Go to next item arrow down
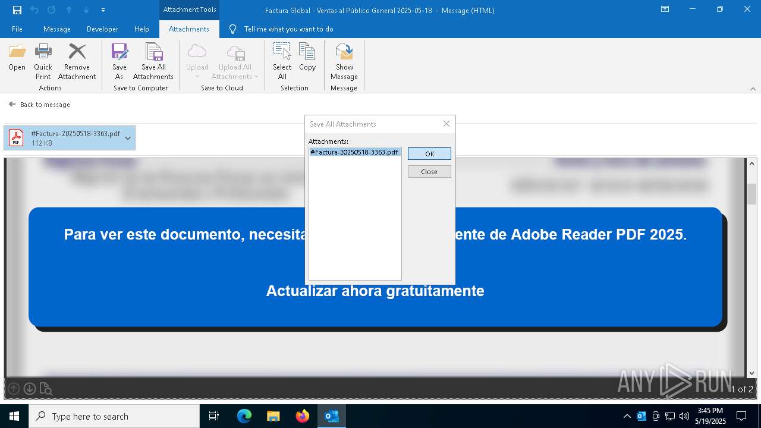The image size is (761, 428). [x=86, y=10]
